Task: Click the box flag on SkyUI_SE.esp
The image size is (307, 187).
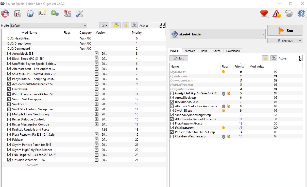Action: click(223, 111)
